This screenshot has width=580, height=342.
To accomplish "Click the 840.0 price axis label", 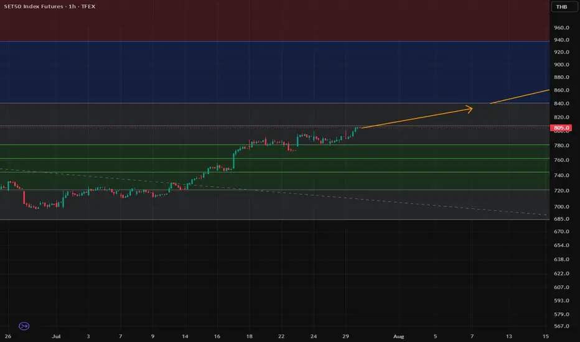I will pyautogui.click(x=561, y=103).
